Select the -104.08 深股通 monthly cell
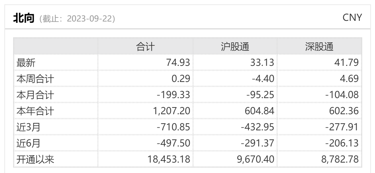 click(x=342, y=95)
